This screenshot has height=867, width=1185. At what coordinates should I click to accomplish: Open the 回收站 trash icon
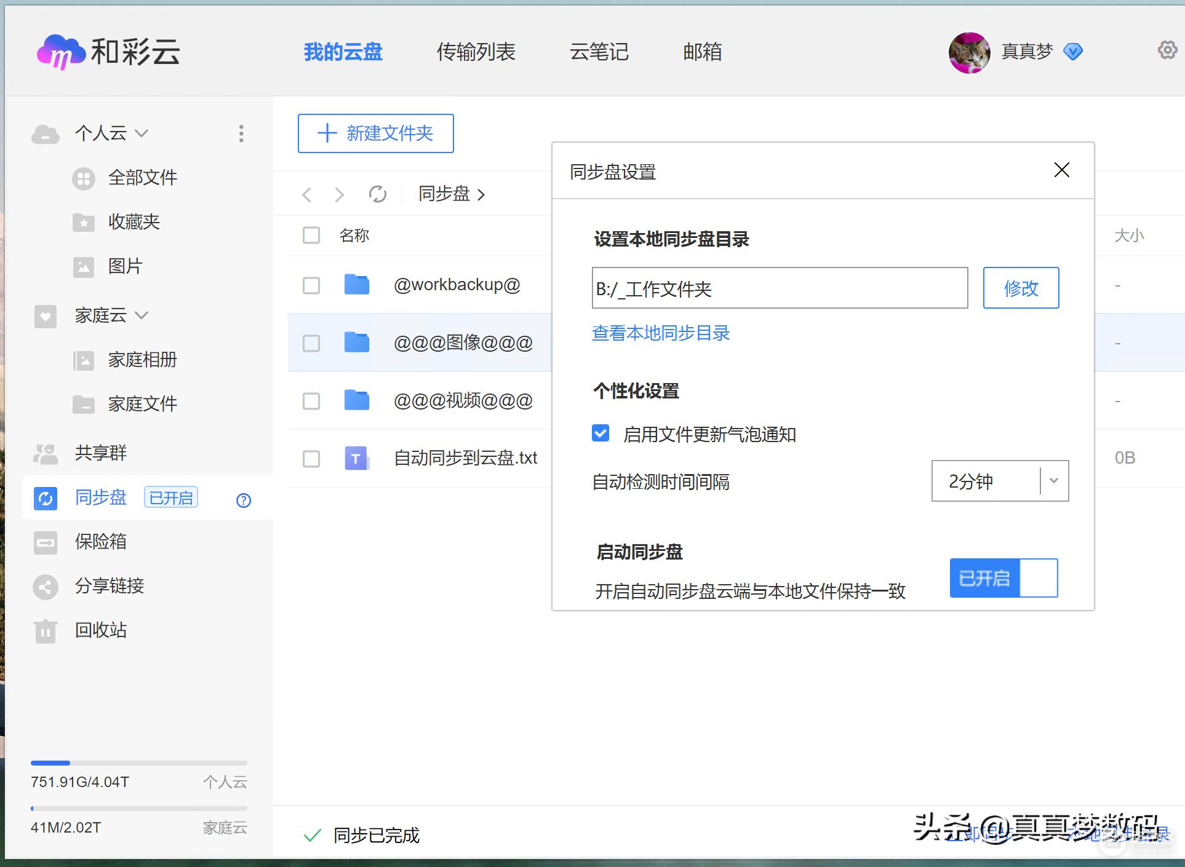[x=46, y=630]
